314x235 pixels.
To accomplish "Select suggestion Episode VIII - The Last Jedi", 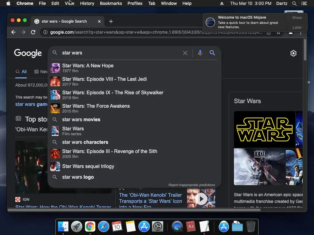I will [134, 81].
